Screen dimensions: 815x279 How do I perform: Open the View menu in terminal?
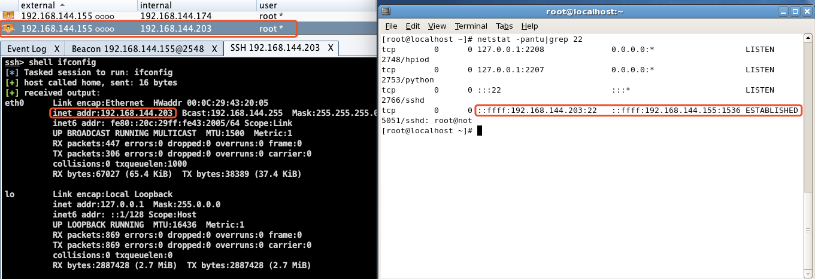point(437,26)
